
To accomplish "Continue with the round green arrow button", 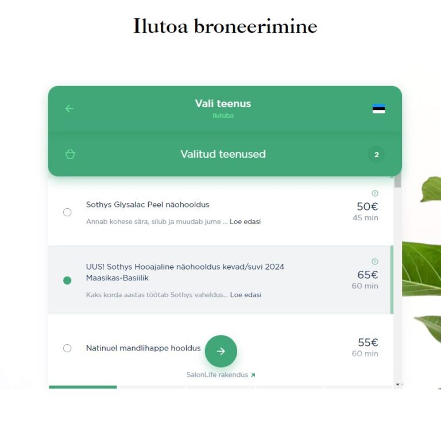I will 220,351.
